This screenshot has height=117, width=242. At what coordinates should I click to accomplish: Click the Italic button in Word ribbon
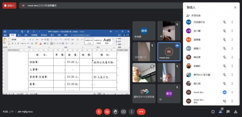click(15, 43)
